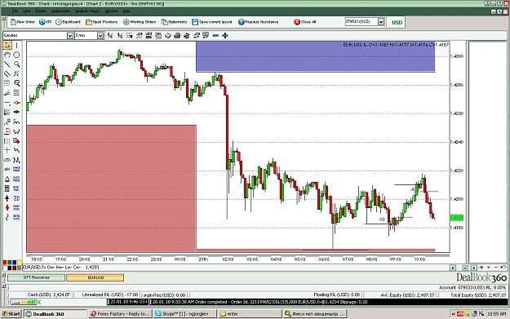This screenshot has width=510, height=319.
Task: Click 'Unrealized P/L (USD): -17.00' status text
Action: [110, 295]
